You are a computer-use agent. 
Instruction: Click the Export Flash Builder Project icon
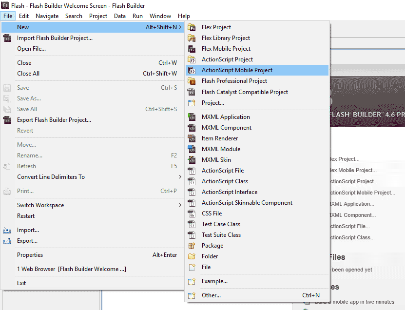click(x=7, y=120)
